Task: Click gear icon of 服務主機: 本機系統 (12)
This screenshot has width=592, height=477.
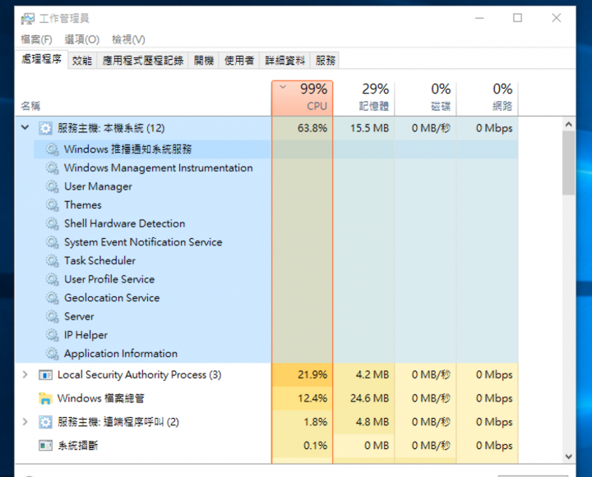Action: pyautogui.click(x=45, y=129)
